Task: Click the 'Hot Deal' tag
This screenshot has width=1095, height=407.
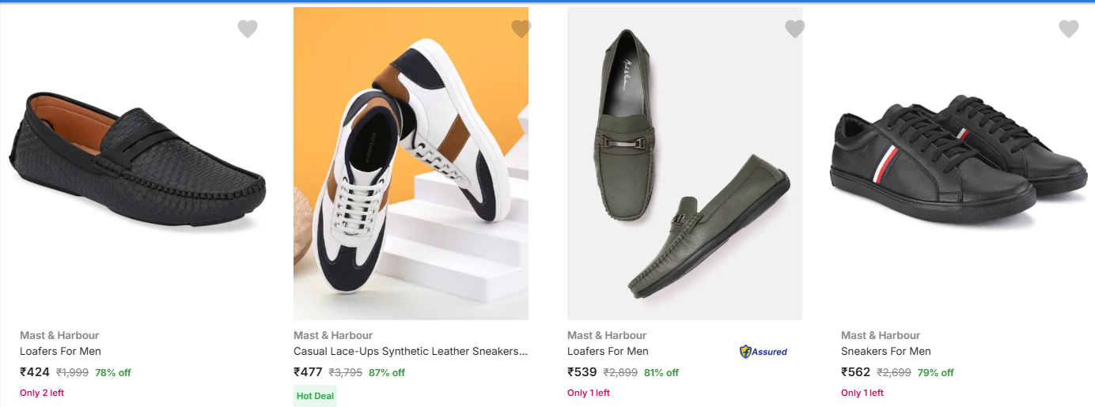Action: pyautogui.click(x=315, y=396)
